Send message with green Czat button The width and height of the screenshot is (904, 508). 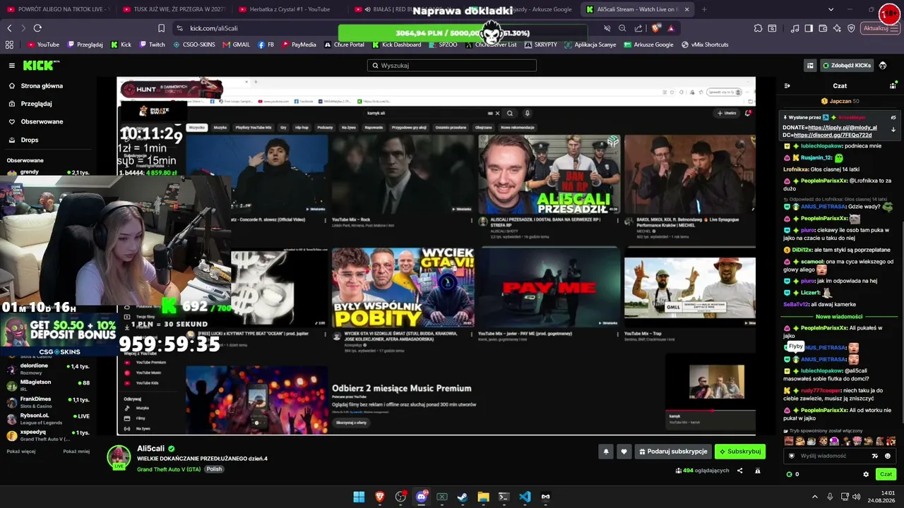[886, 474]
